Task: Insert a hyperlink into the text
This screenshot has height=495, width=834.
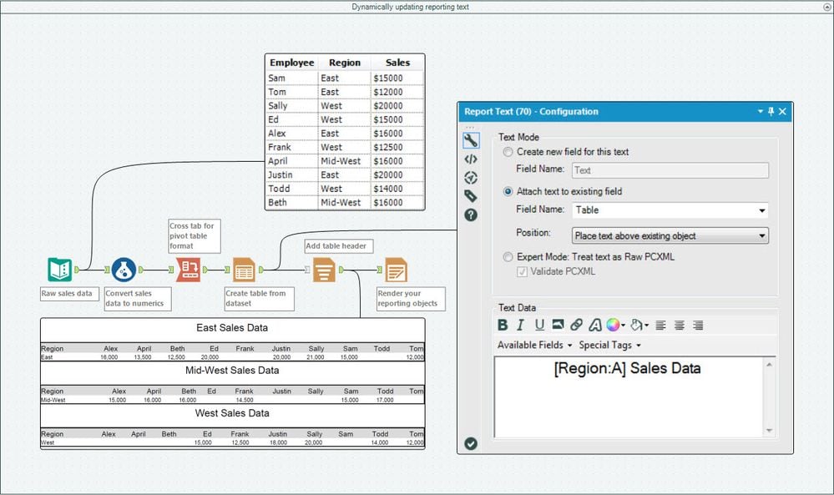Action: pyautogui.click(x=577, y=325)
